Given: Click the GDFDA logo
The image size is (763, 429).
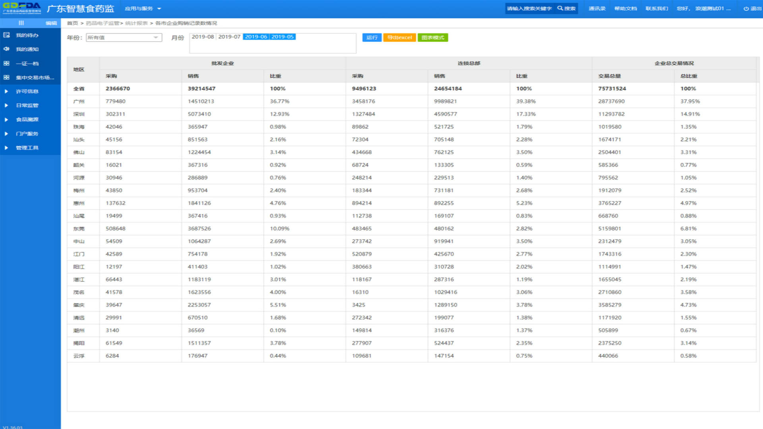Looking at the screenshot, I should point(22,8).
